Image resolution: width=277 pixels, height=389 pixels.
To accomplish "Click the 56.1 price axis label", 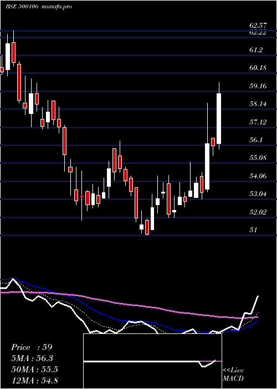I will coord(256,140).
